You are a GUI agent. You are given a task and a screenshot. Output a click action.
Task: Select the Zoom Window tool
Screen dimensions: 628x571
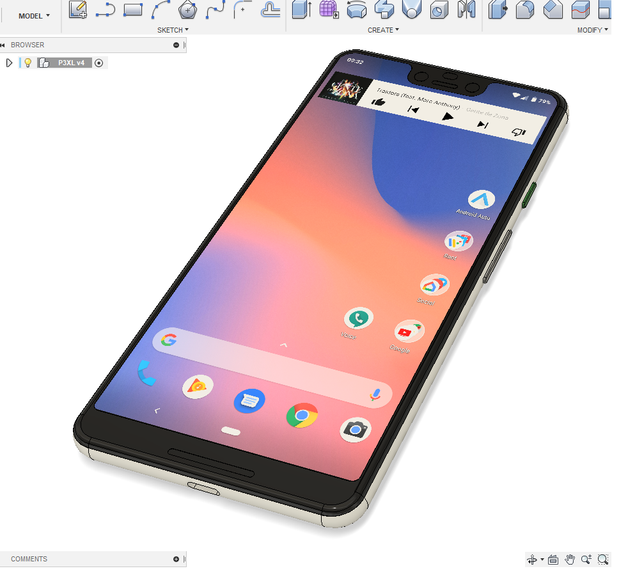click(x=603, y=559)
